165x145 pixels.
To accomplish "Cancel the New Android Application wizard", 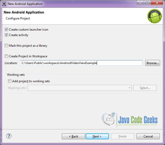I will pyautogui.click(x=148, y=136).
